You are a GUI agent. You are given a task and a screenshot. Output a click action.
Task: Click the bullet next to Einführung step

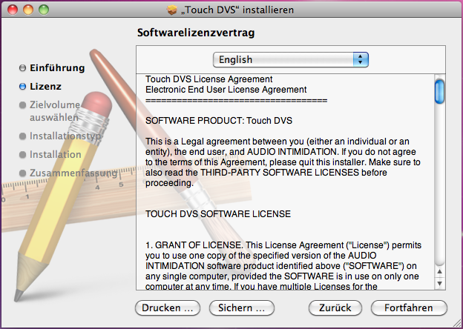pyautogui.click(x=22, y=68)
